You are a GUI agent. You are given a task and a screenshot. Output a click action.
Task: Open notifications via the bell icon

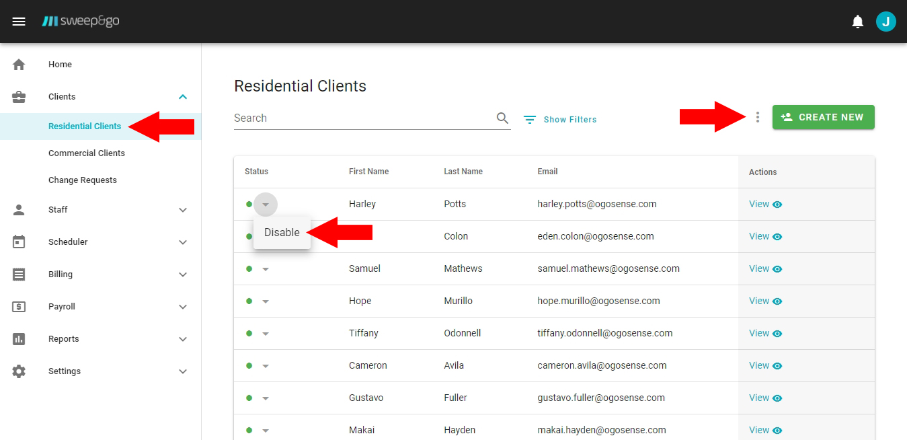pos(857,21)
